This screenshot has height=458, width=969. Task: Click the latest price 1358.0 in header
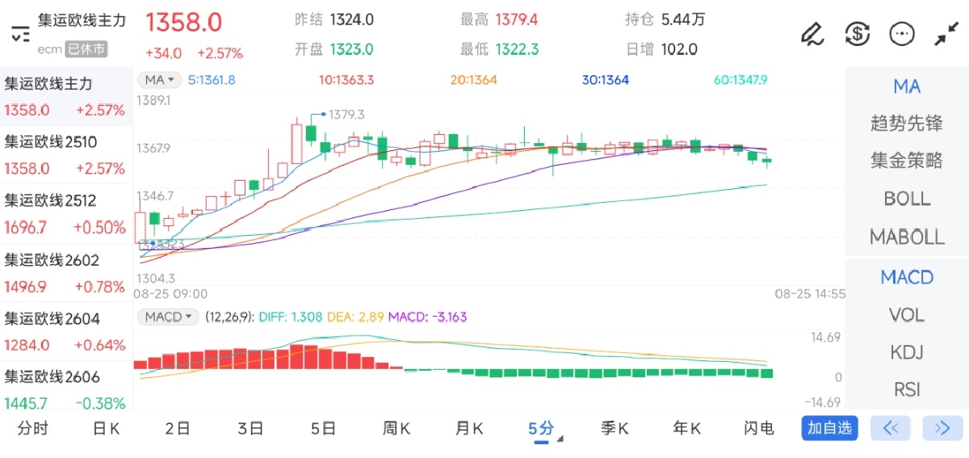(x=184, y=23)
